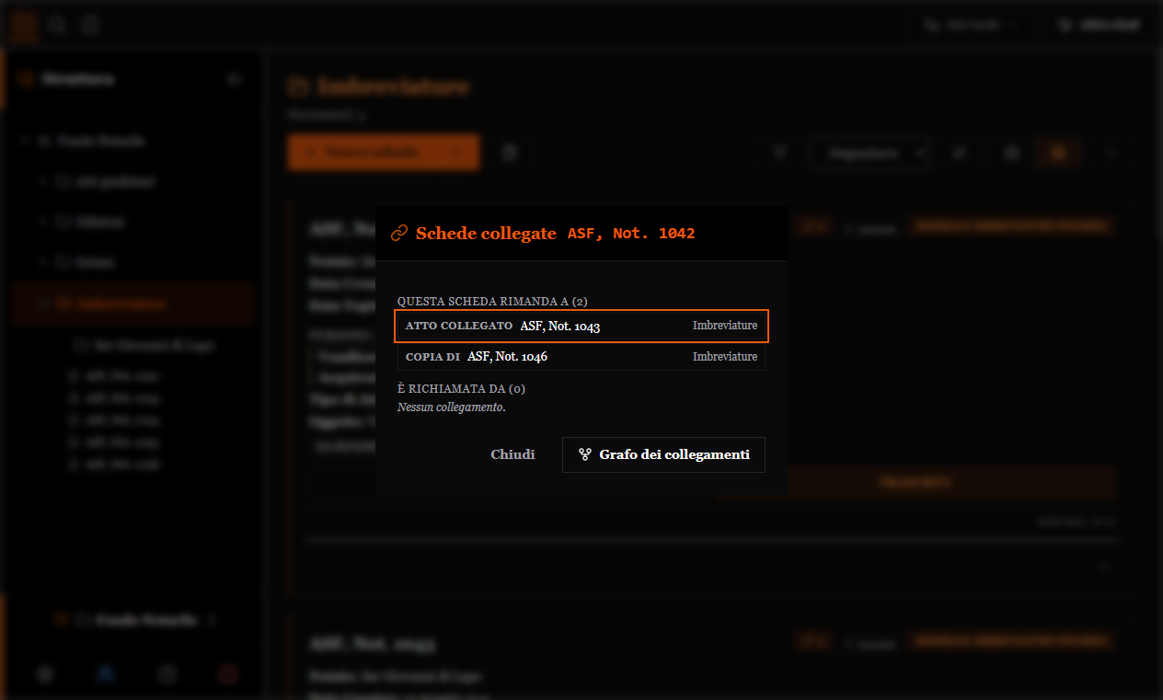This screenshot has width=1163, height=700.
Task: Select the ASF, Not. 1042 code in header
Action: (631, 234)
